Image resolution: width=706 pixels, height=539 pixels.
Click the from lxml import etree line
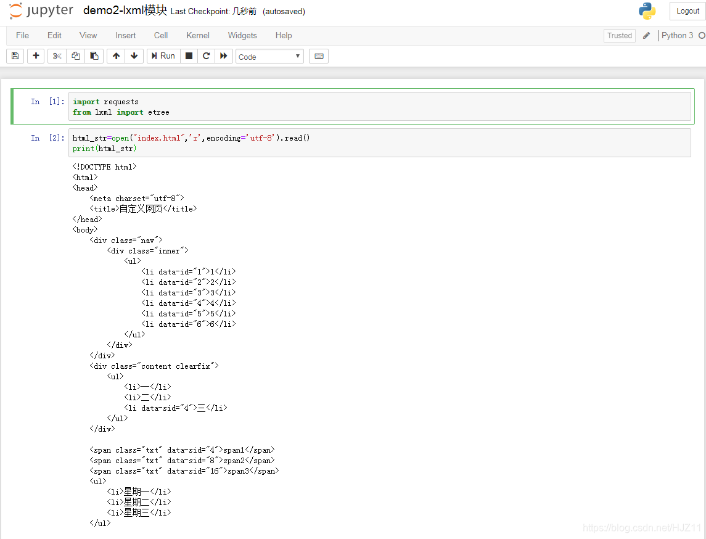coord(121,112)
